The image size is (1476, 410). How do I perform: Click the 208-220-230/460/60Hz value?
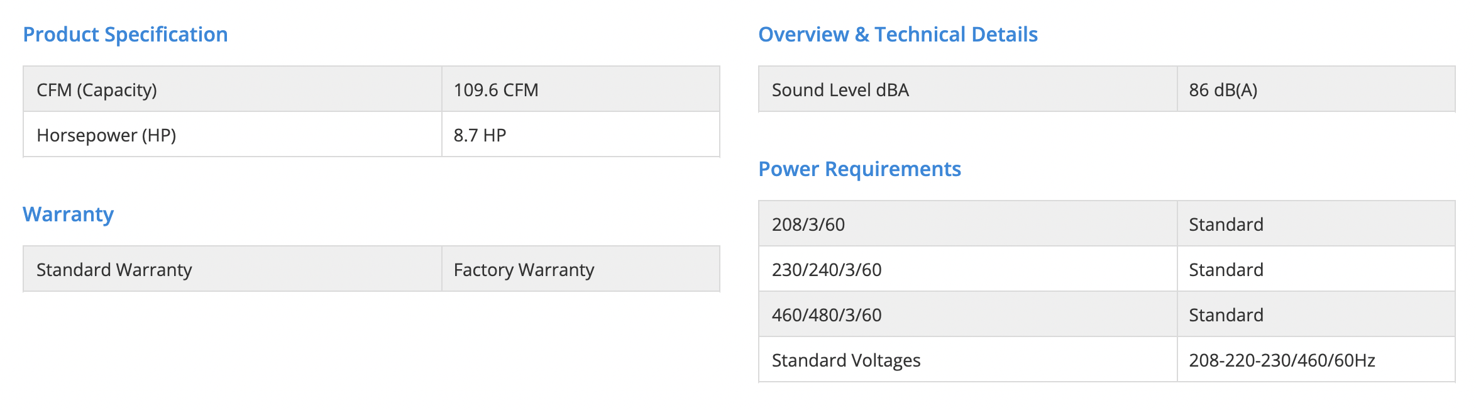[x=1282, y=360]
